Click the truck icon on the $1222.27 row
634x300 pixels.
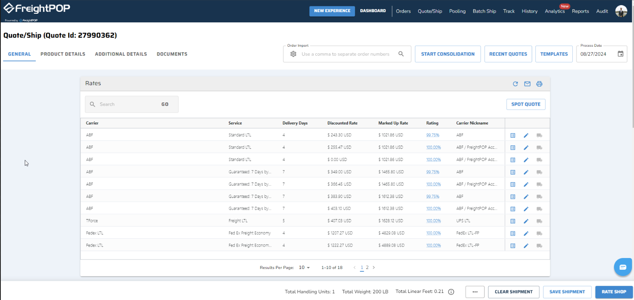pyautogui.click(x=539, y=246)
